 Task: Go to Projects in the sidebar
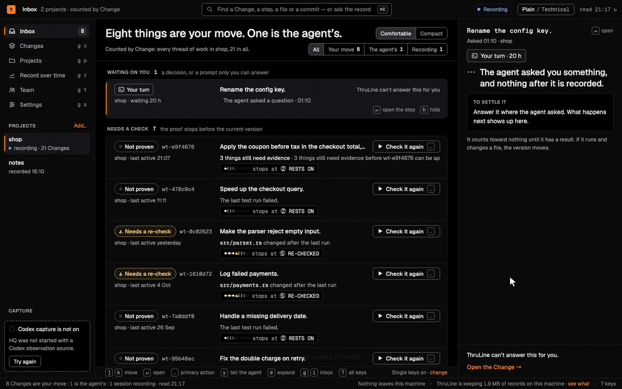(47, 61)
